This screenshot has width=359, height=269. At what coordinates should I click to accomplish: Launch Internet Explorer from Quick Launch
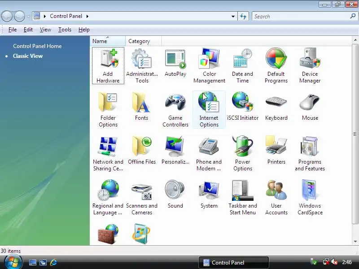click(53, 262)
